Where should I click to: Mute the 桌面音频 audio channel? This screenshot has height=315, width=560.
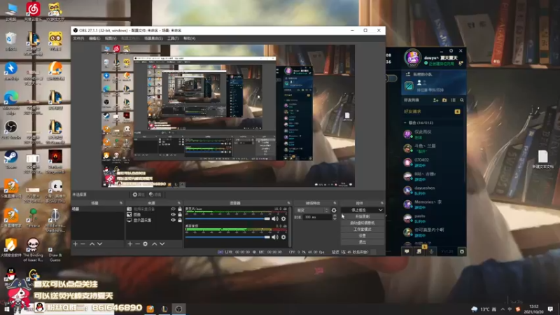click(274, 237)
